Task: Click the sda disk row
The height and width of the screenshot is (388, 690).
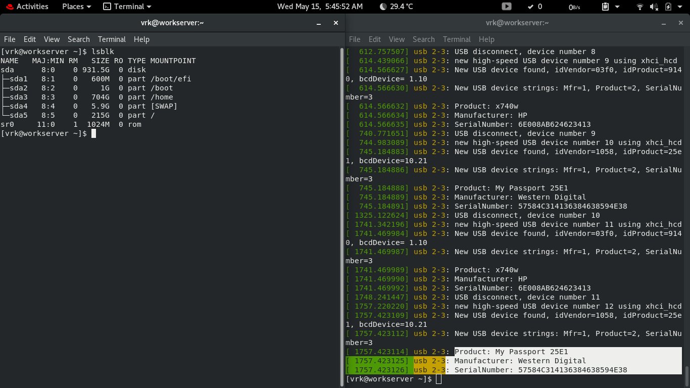Action: tap(73, 70)
